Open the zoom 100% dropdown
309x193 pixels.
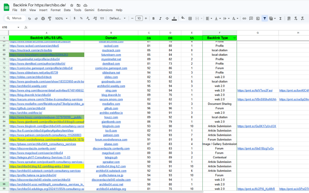[61, 18]
